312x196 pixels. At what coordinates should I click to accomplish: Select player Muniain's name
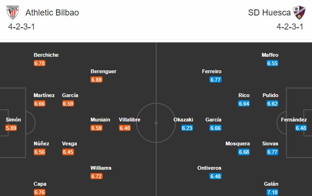click(100, 120)
